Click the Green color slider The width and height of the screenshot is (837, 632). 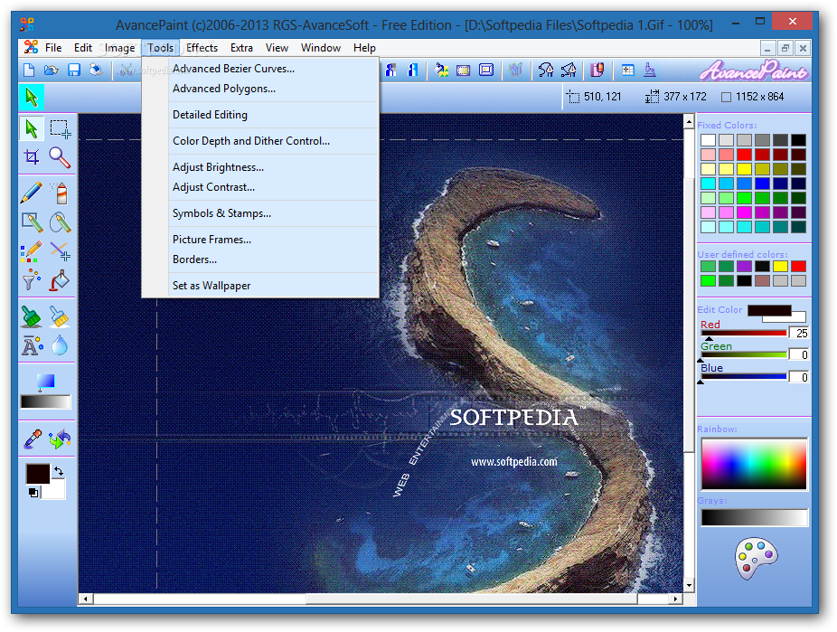tap(744, 355)
